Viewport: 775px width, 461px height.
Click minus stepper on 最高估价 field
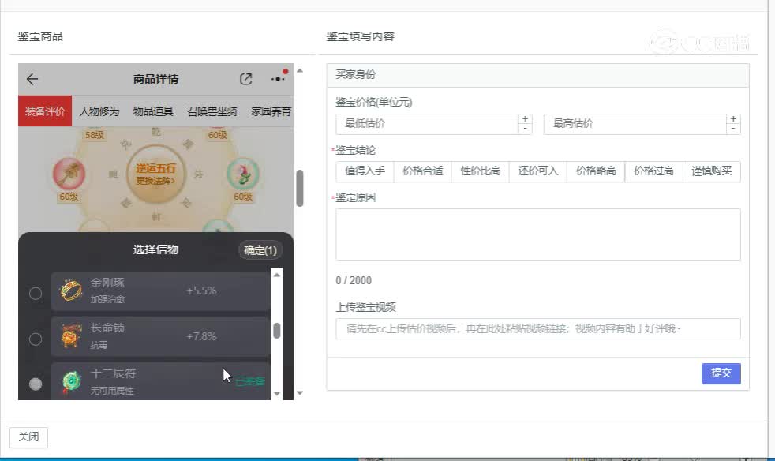732,129
